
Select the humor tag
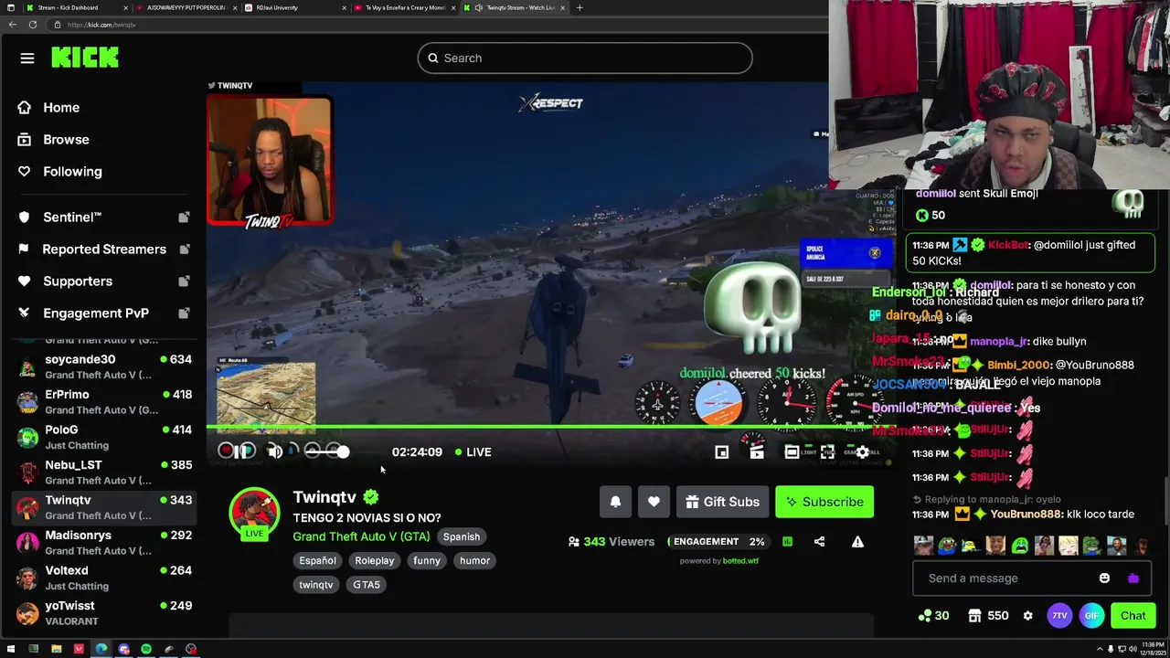(475, 560)
